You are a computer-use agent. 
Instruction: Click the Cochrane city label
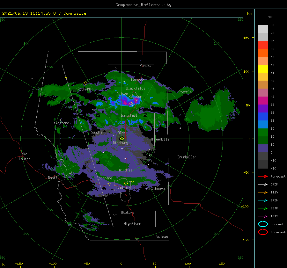(104, 178)
